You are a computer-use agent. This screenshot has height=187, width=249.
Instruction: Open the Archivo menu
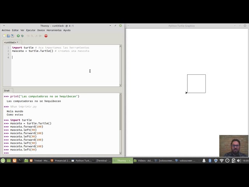pyautogui.click(x=6, y=30)
